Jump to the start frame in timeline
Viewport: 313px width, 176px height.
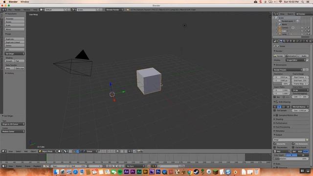click(107, 166)
